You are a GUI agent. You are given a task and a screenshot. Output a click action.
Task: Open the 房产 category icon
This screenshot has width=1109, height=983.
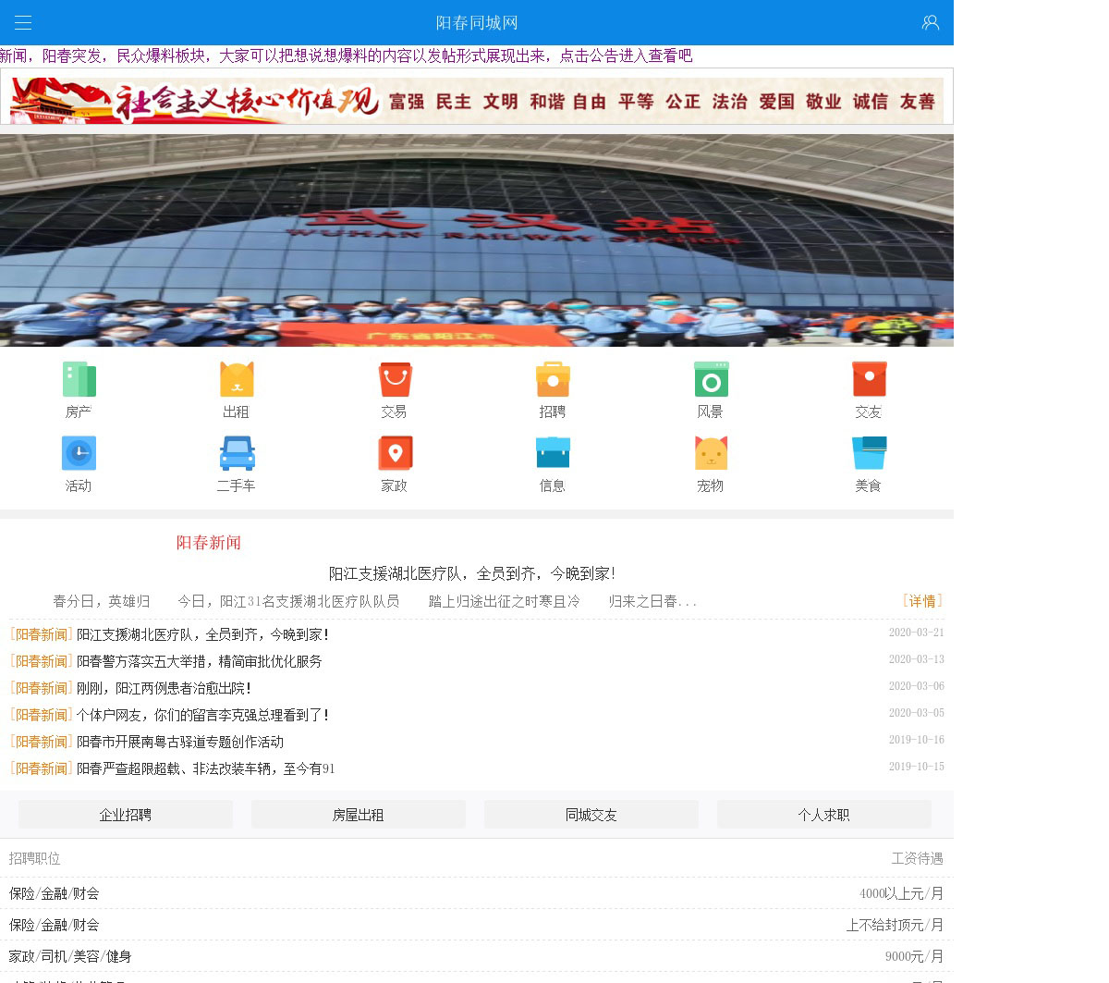click(x=79, y=379)
